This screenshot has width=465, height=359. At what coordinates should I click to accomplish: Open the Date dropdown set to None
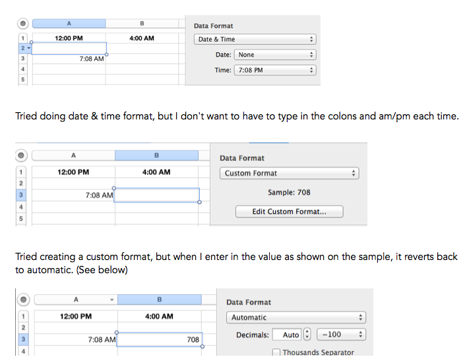click(x=274, y=55)
